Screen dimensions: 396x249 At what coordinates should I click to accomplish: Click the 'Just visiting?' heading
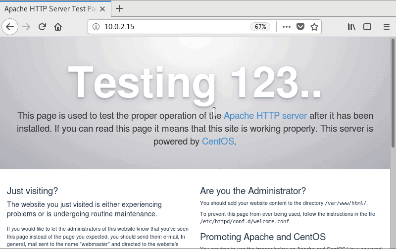tap(32, 191)
